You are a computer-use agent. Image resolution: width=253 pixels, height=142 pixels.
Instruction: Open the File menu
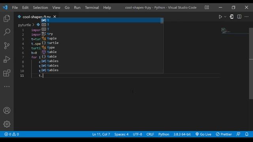(15, 7)
